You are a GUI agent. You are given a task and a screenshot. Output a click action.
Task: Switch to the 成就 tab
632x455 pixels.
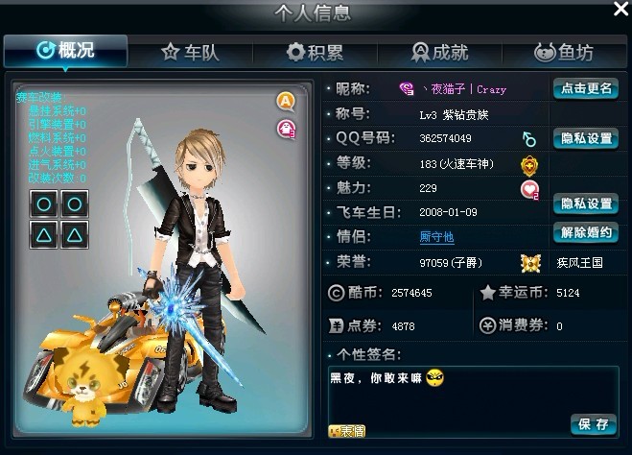click(440, 53)
